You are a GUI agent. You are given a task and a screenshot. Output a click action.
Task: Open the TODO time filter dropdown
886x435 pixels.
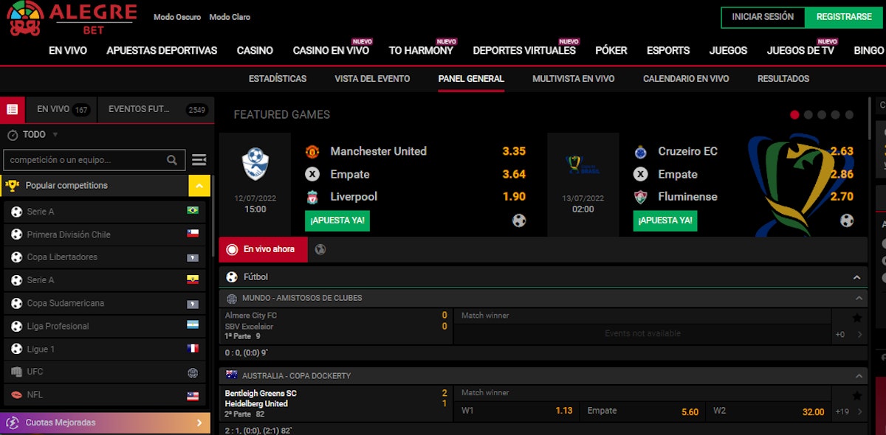point(33,135)
